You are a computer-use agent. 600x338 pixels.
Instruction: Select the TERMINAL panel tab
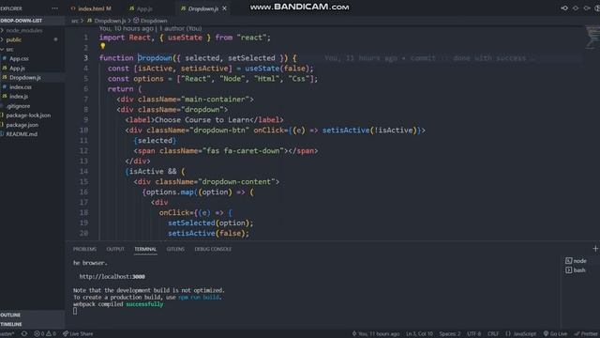pyautogui.click(x=145, y=249)
